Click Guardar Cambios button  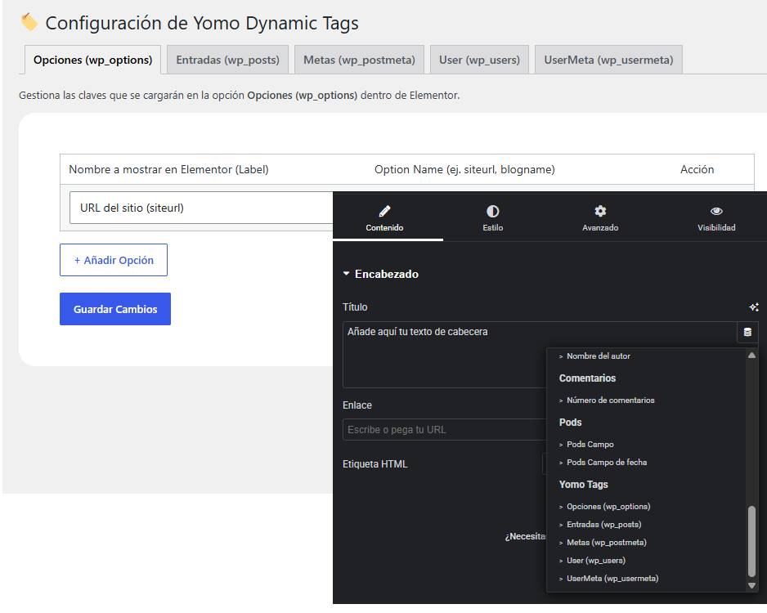coord(115,309)
